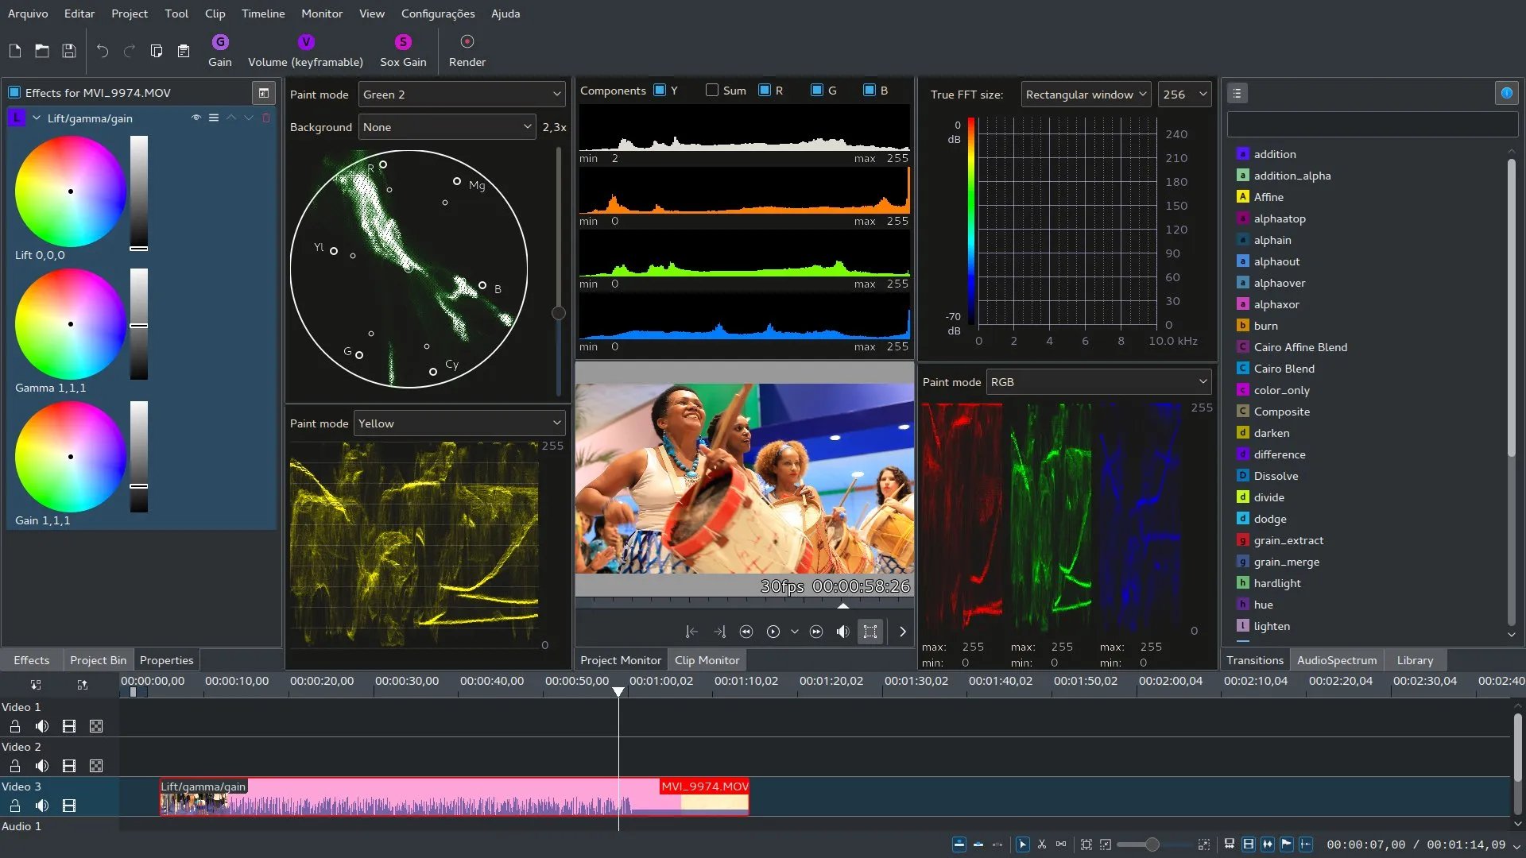Switch to the Clip Monitor tab
Screen dimensions: 1526x858
(x=707, y=659)
